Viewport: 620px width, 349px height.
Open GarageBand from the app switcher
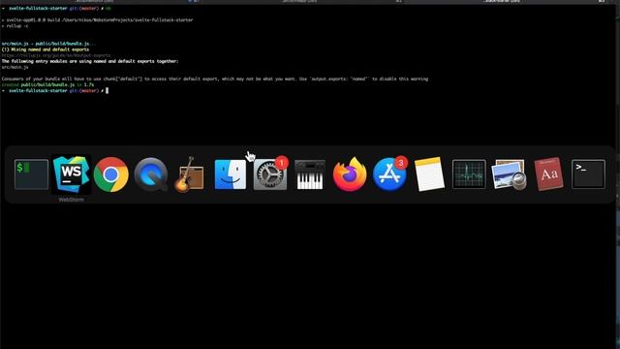(190, 174)
